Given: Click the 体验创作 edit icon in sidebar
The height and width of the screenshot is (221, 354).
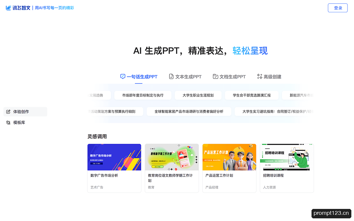Looking at the screenshot, I should (x=8, y=112).
